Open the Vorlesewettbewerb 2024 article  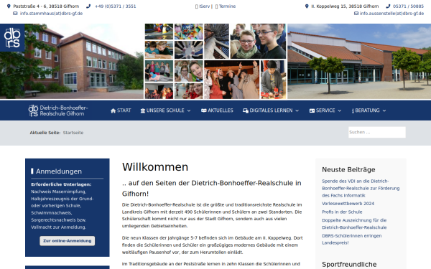pyautogui.click(x=348, y=204)
